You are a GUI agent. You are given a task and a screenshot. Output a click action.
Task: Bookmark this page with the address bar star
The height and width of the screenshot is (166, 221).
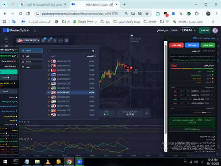click(147, 14)
